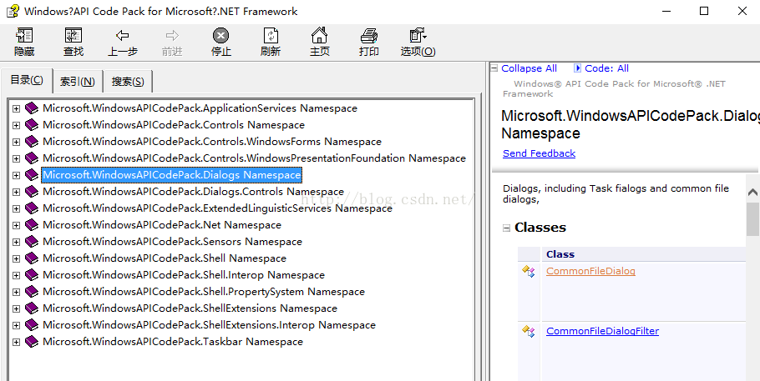
Task: Click the Send Feedback link
Action: click(x=539, y=153)
